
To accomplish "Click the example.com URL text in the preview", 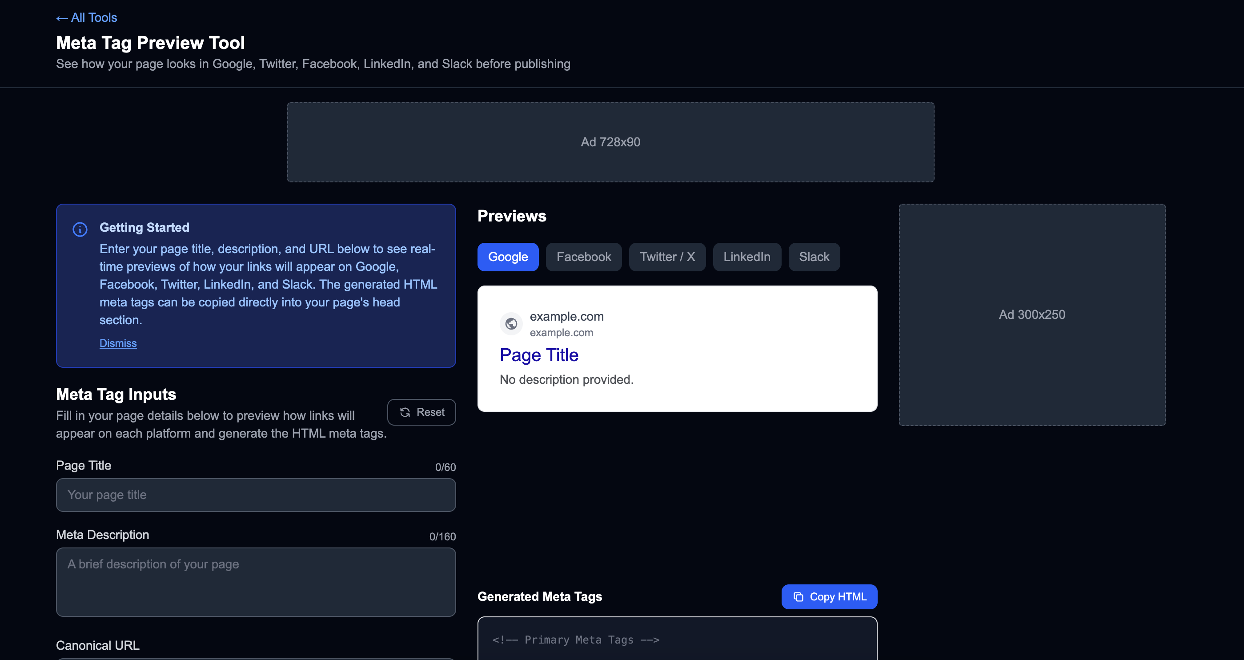I will [561, 332].
